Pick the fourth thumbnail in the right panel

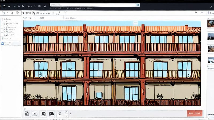click(211, 60)
